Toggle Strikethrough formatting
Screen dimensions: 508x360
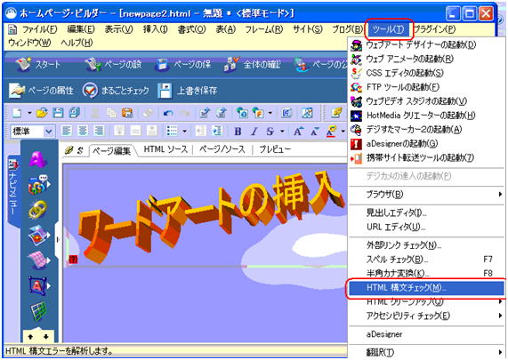(270, 132)
